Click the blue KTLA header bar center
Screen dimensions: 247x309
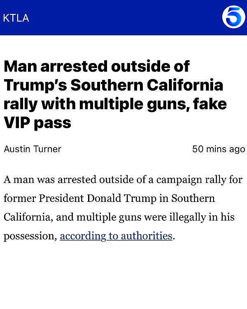tap(123, 18)
